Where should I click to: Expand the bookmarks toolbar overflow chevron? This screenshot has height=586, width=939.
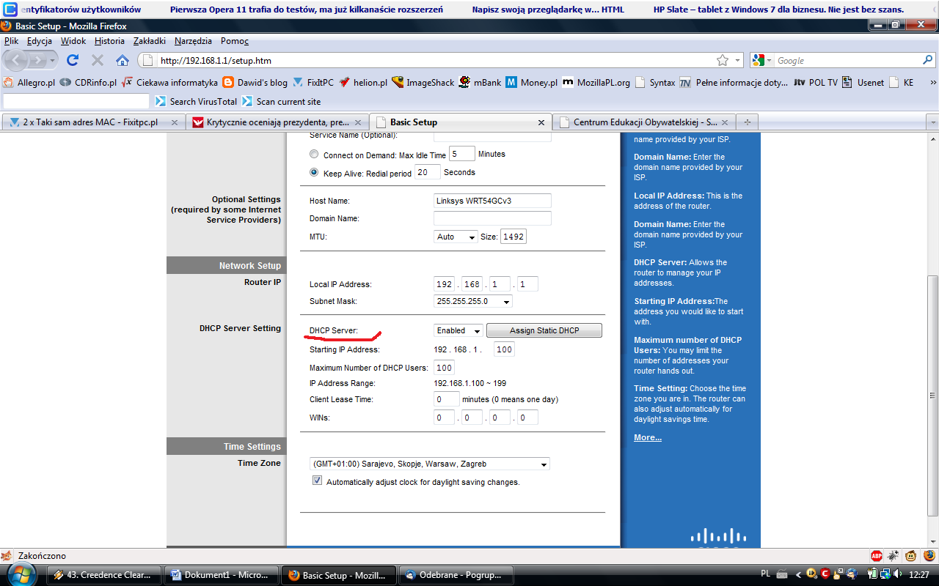click(x=932, y=83)
